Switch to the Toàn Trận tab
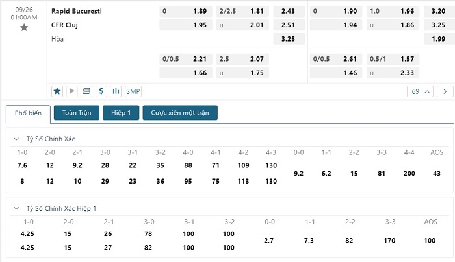The width and height of the screenshot is (455, 262). (77, 113)
